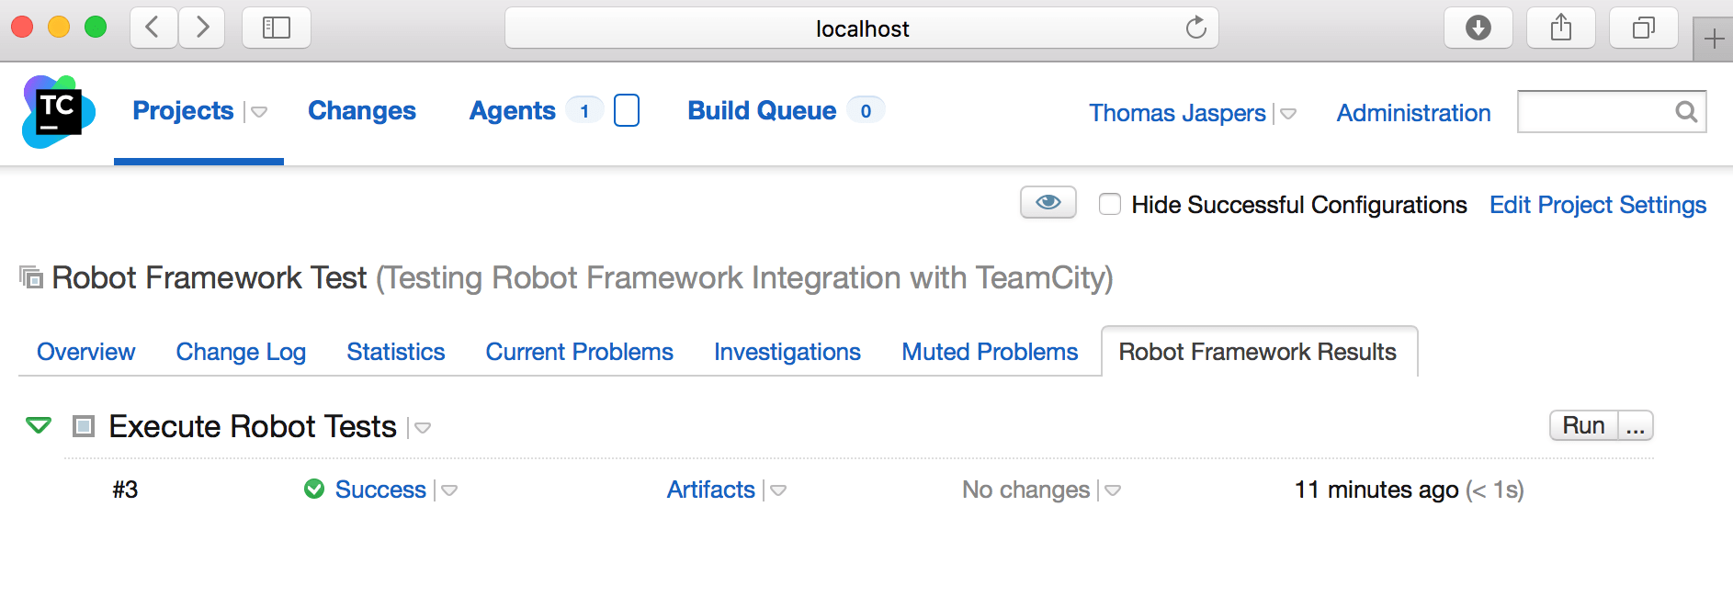Open Edit Project Settings link

(1597, 205)
